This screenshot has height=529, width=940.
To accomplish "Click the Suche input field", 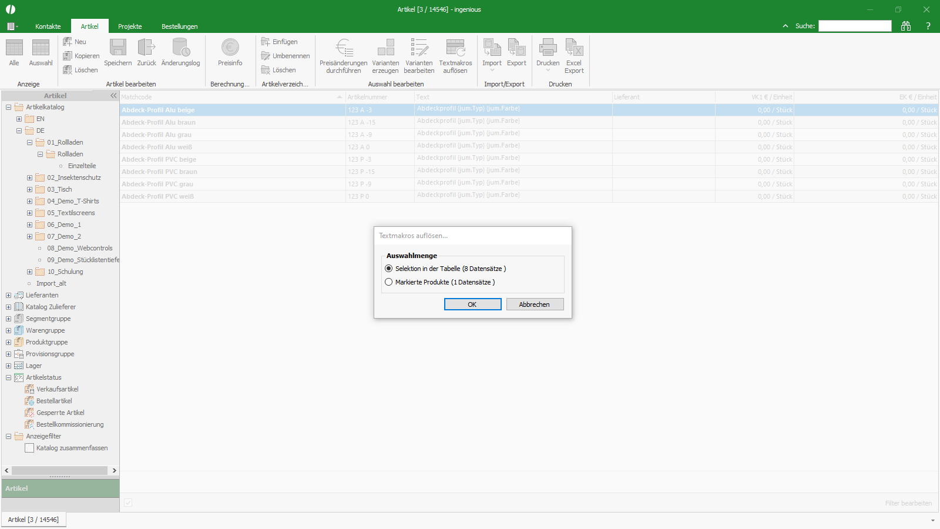I will [x=855, y=26].
